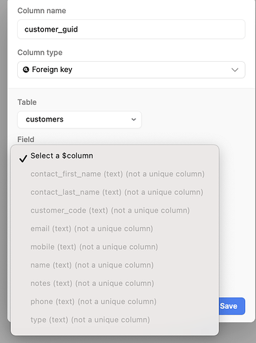
Task: Click the Table label above customers
Action: pyautogui.click(x=27, y=102)
